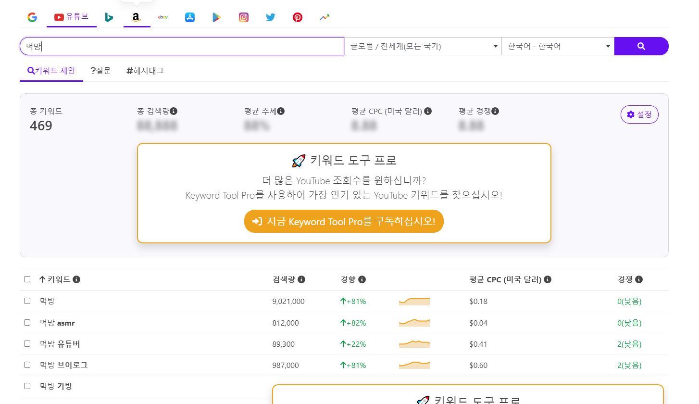Expand the 글로벌 / 전세계 country dropdown

[423, 46]
